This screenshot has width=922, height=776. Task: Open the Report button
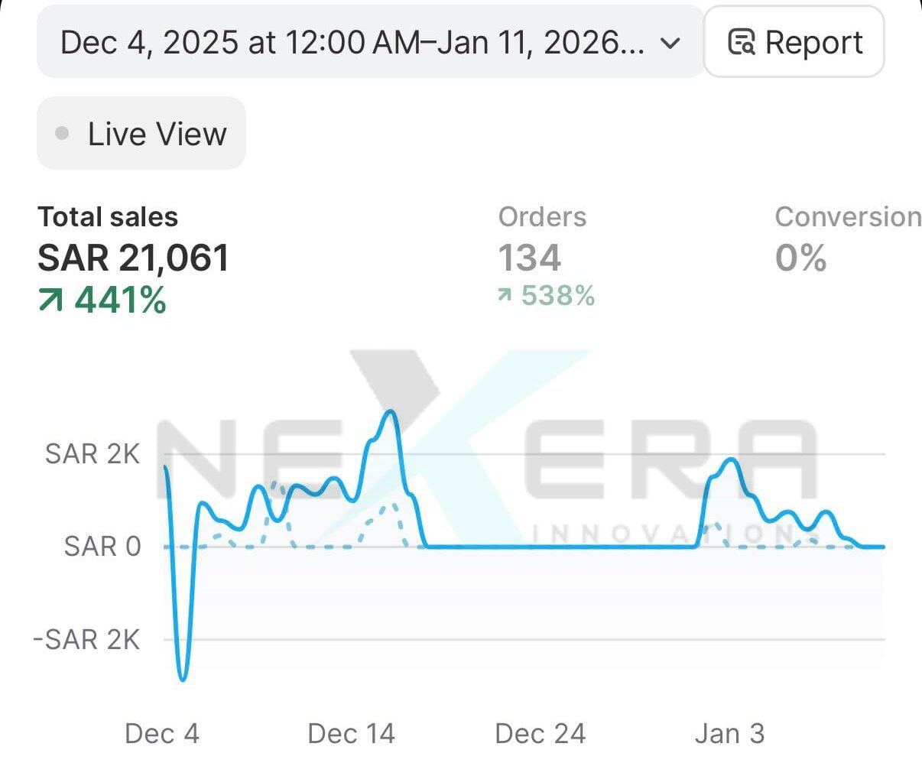coord(794,42)
